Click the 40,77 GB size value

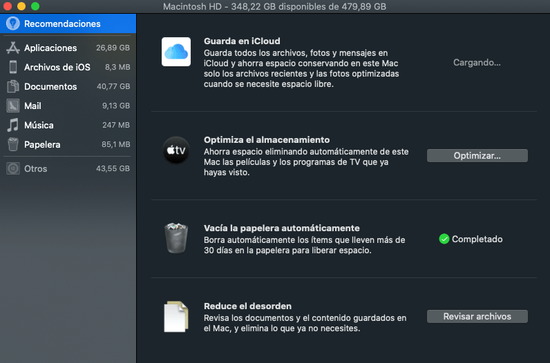click(x=113, y=86)
